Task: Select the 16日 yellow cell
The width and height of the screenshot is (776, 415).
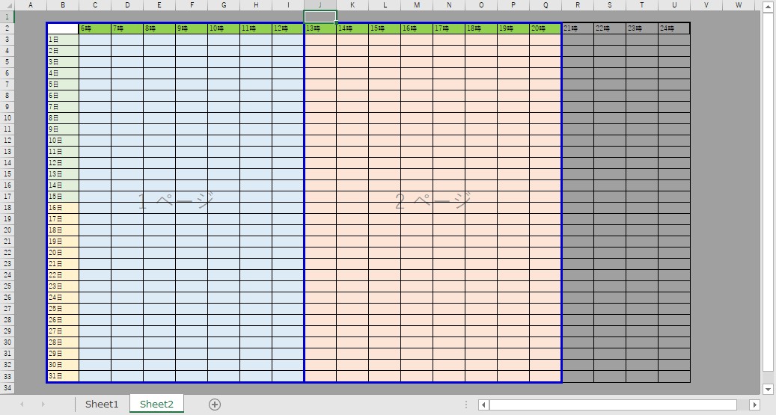Action: click(x=63, y=208)
